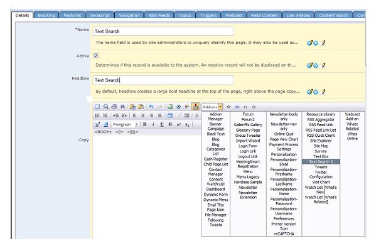This screenshot has width=381, height=246.
Task: Click the insert table icon
Action: (170, 115)
